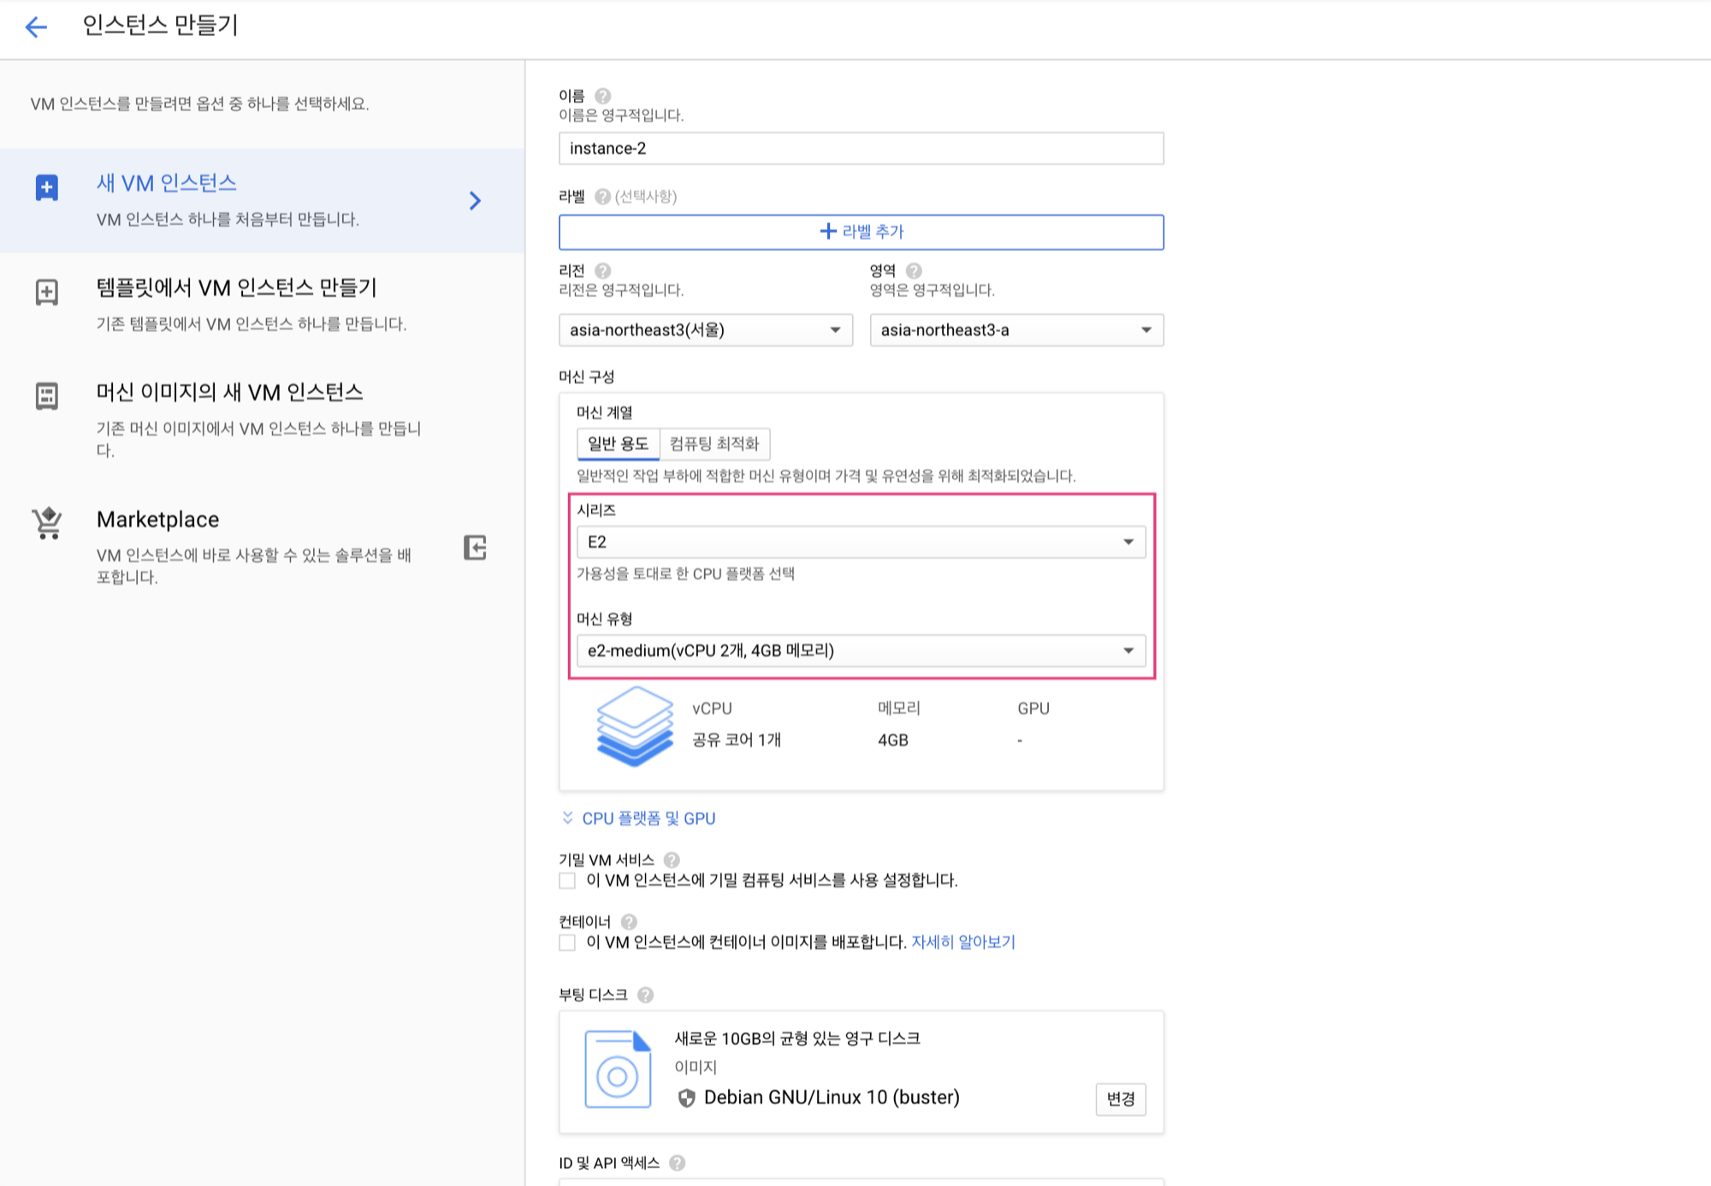Switch to 컴퓨팅 최적화 tab
The width and height of the screenshot is (1711, 1186).
(714, 443)
